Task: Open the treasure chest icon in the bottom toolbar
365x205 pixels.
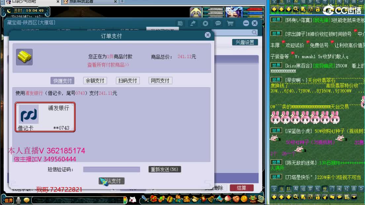Action: [x=153, y=200]
